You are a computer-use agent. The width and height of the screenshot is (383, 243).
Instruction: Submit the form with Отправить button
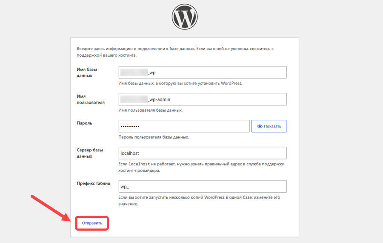(x=92, y=223)
